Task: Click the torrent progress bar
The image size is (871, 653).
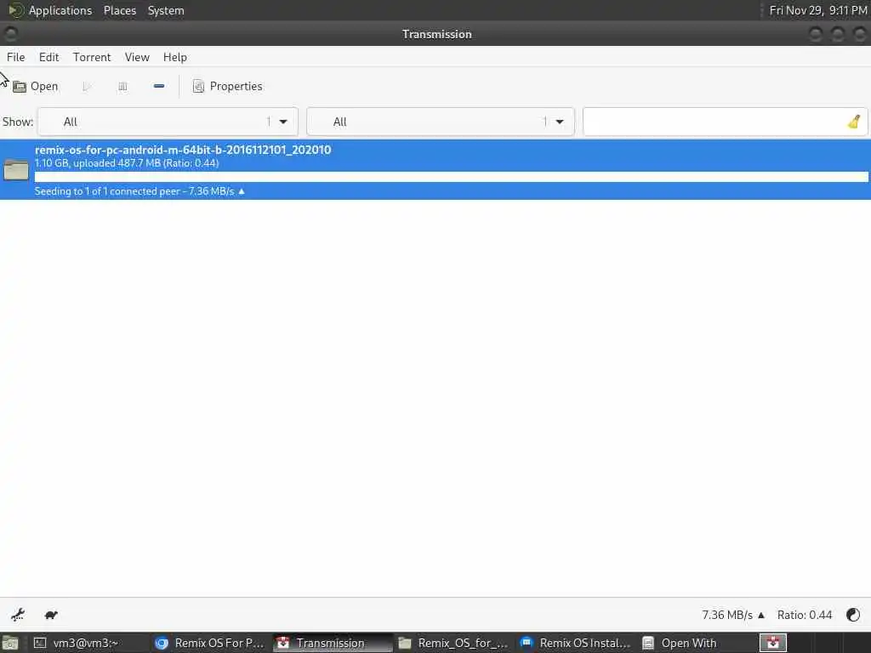Action: [451, 177]
